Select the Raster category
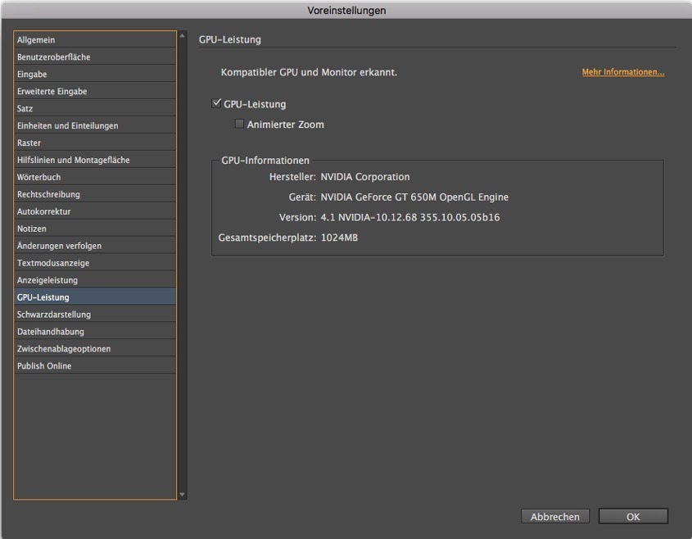 (x=95, y=143)
